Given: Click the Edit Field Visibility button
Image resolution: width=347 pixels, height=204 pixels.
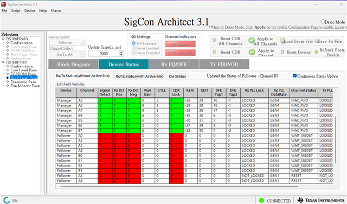Looking at the screenshot, I should (x=70, y=84).
